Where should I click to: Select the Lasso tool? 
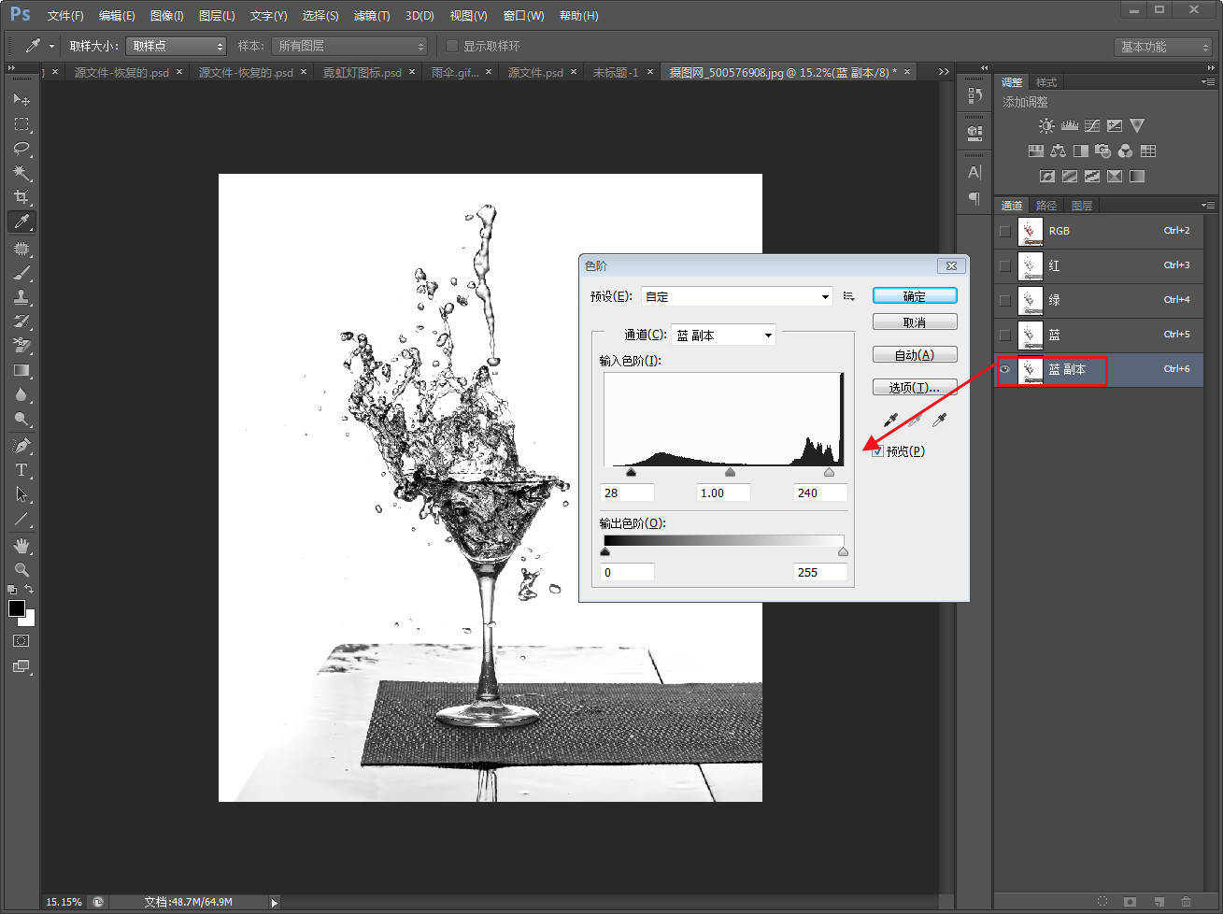(x=21, y=149)
